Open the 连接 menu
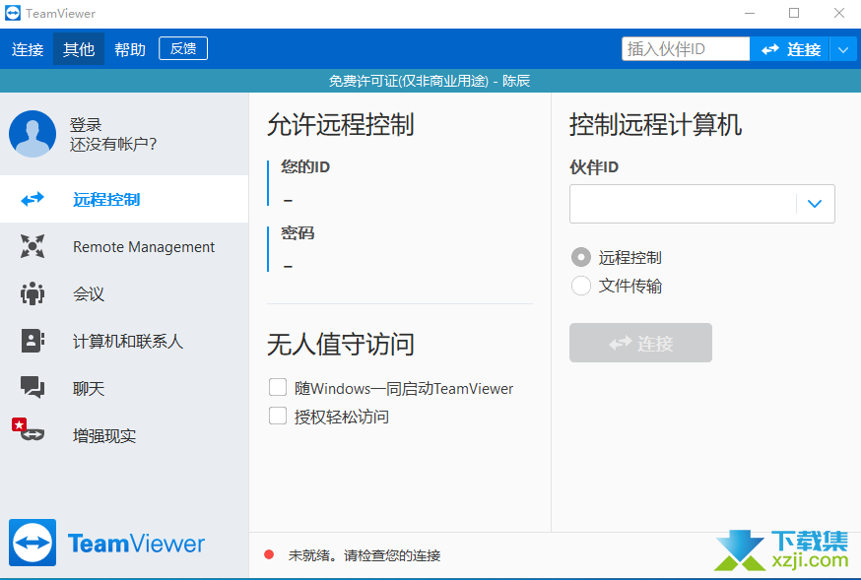This screenshot has height=580, width=861. click(x=28, y=49)
